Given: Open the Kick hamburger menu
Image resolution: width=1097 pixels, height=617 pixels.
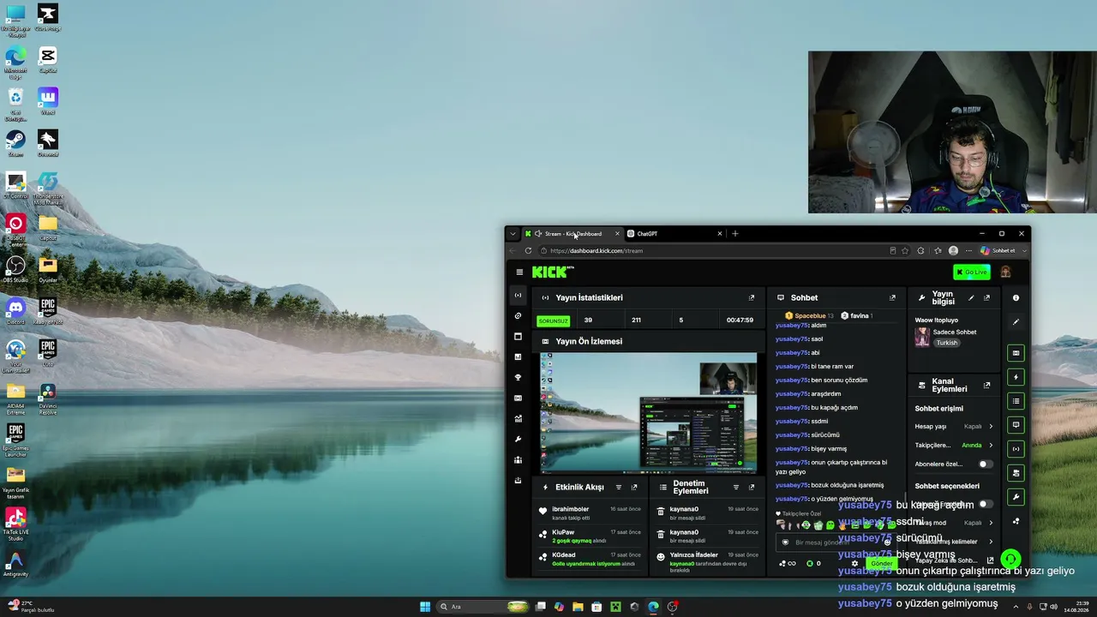Looking at the screenshot, I should 519,273.
